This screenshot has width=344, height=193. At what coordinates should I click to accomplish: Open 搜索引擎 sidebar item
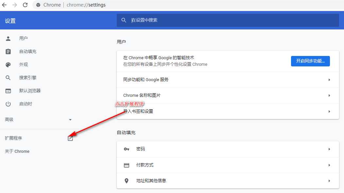click(x=28, y=78)
